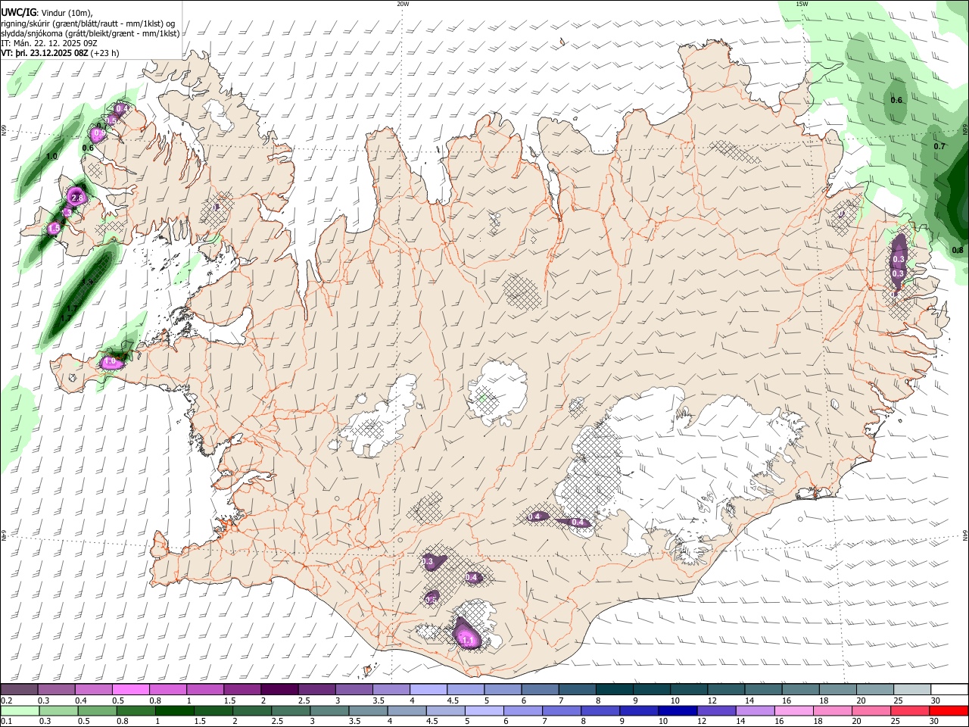Click the '0.4' label on the snow scale
The height and width of the screenshot is (727, 969).
pos(81,700)
